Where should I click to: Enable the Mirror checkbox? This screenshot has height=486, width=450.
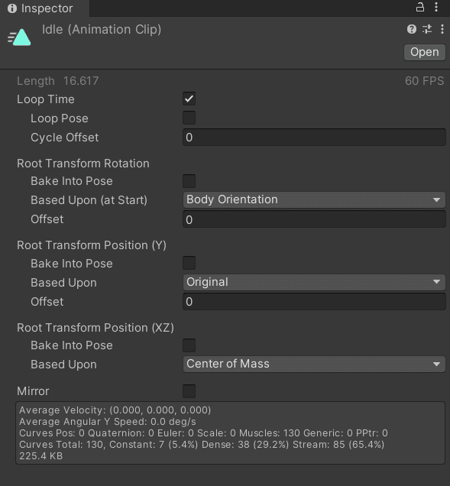pos(189,391)
